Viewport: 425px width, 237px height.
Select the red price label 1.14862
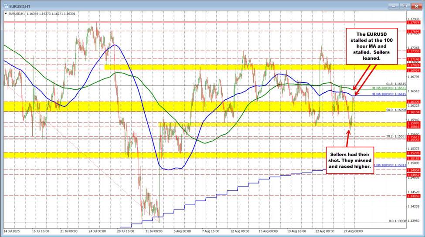tap(414, 175)
